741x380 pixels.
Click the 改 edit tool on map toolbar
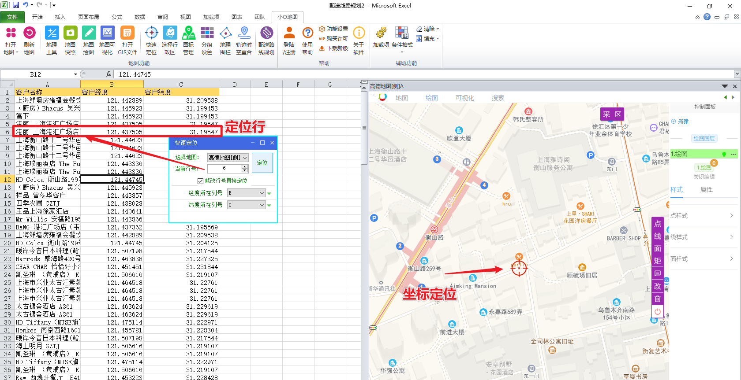point(658,286)
